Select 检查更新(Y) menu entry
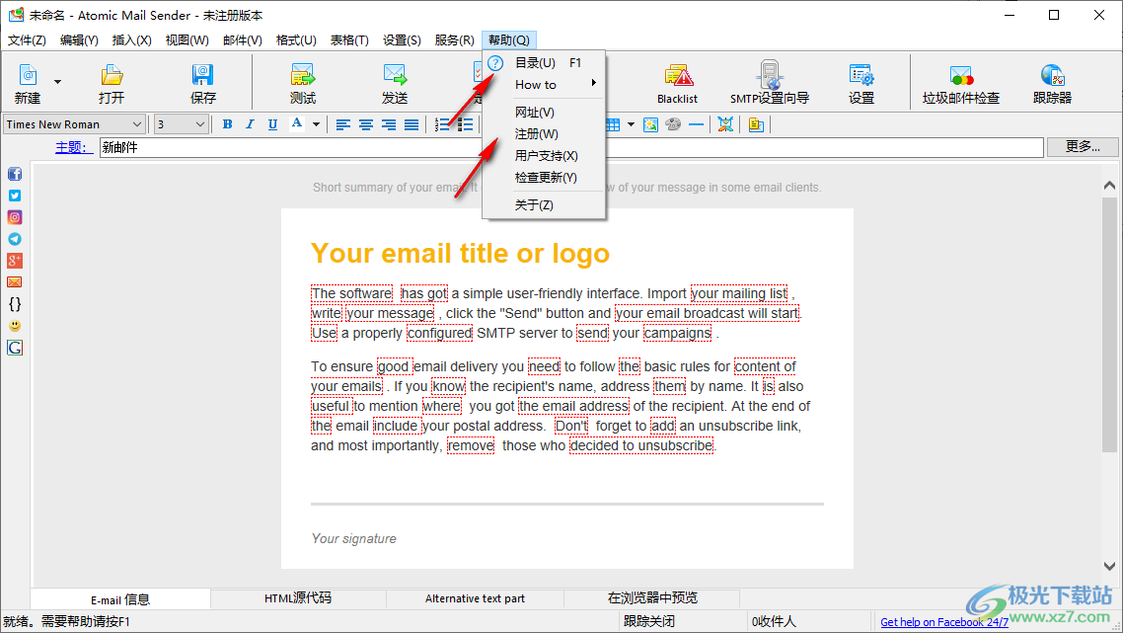The image size is (1123, 633). tap(545, 177)
